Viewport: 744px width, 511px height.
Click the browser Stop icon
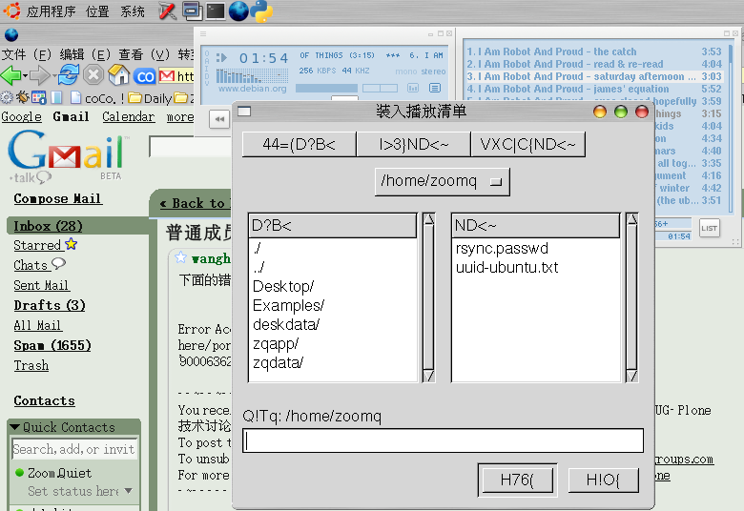click(x=93, y=75)
